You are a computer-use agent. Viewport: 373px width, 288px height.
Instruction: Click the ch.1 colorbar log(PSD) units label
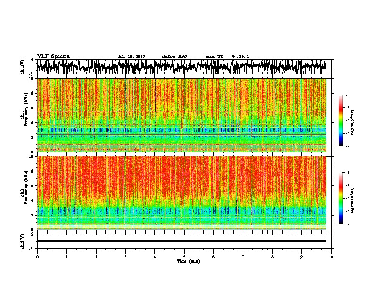353,123
